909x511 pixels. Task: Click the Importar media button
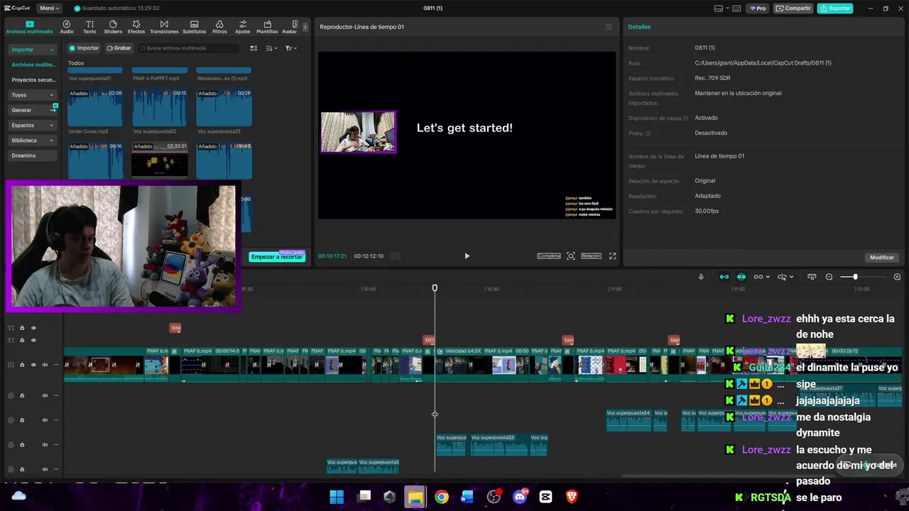point(84,48)
